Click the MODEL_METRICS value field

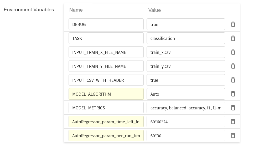click(185, 108)
